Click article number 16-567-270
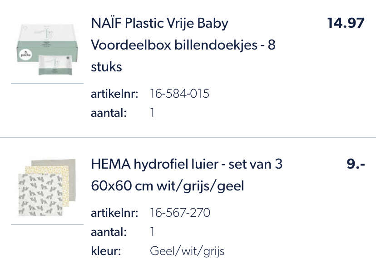The image size is (376, 275). (180, 213)
